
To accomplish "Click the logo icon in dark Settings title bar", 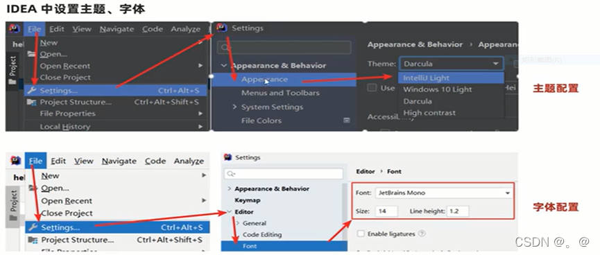I will 221,28.
